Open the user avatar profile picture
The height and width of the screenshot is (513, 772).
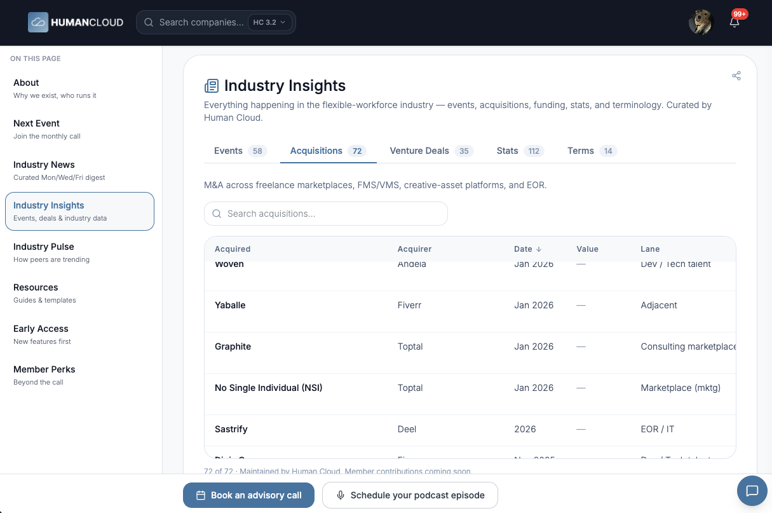tap(701, 22)
